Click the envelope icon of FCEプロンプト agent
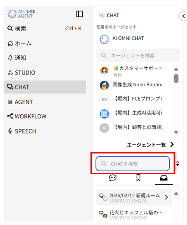This screenshot has height=225, width=187. tap(104, 99)
